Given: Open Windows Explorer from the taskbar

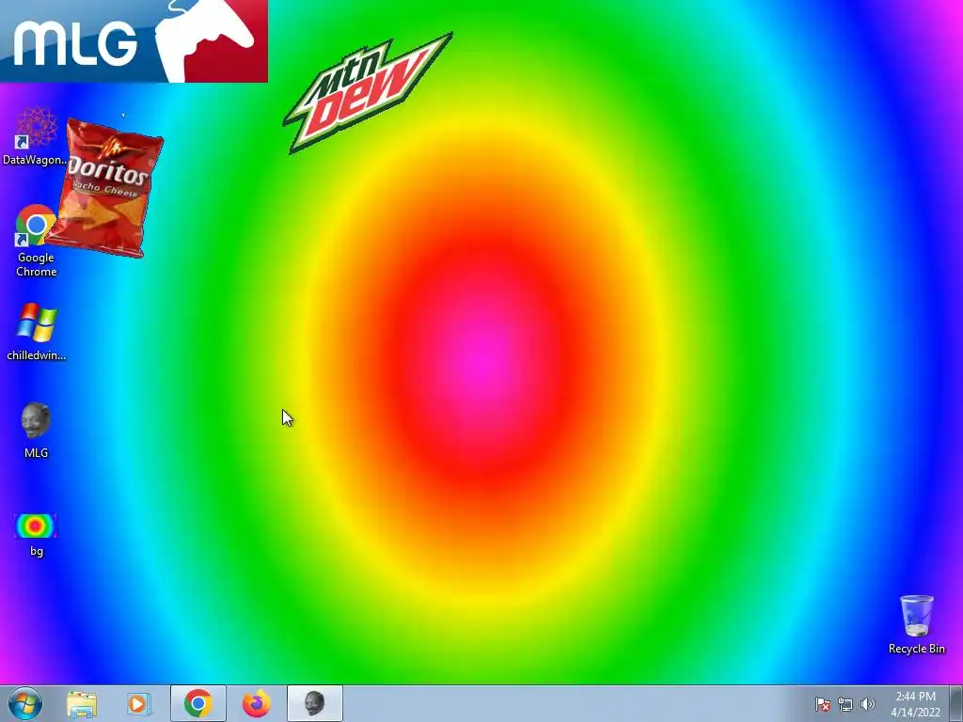Looking at the screenshot, I should [x=81, y=703].
